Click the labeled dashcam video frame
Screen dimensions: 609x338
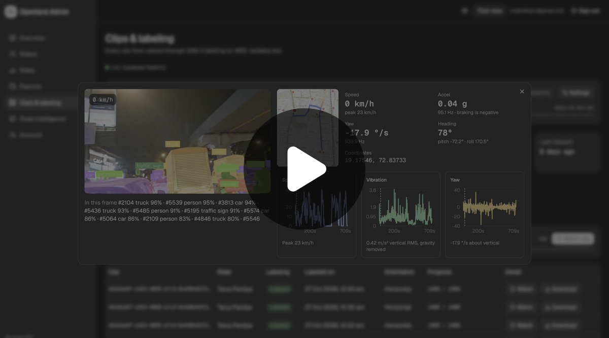[x=177, y=141]
